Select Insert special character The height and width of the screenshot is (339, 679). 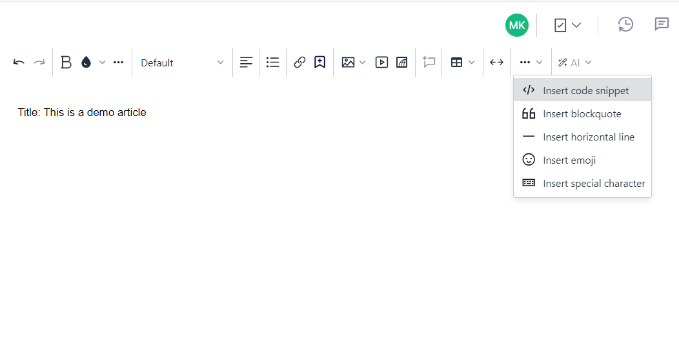point(582,183)
